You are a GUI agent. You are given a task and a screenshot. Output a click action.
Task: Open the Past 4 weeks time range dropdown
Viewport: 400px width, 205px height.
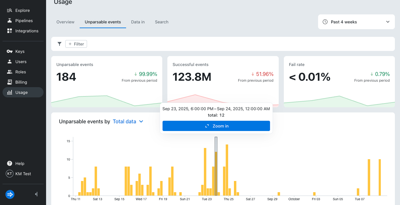pos(356,22)
